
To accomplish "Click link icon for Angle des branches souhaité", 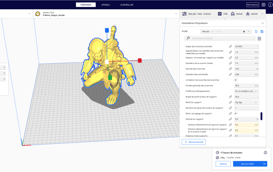I will (230, 47).
